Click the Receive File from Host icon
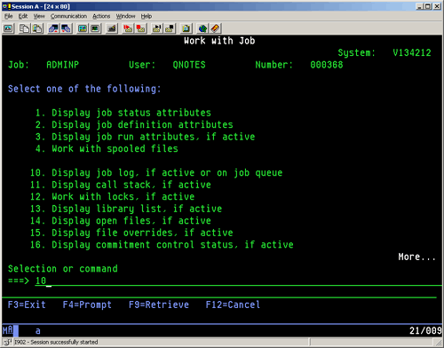 pyautogui.click(x=66, y=28)
